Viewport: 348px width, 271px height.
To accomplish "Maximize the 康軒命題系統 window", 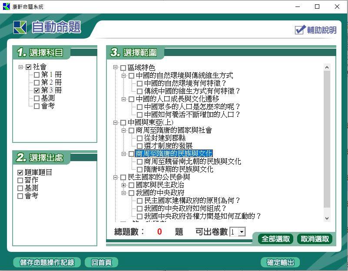I will tap(317, 7).
